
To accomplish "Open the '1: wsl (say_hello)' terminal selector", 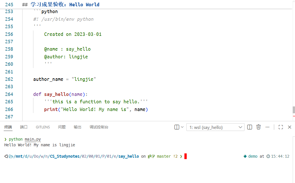I will [x=215, y=127].
